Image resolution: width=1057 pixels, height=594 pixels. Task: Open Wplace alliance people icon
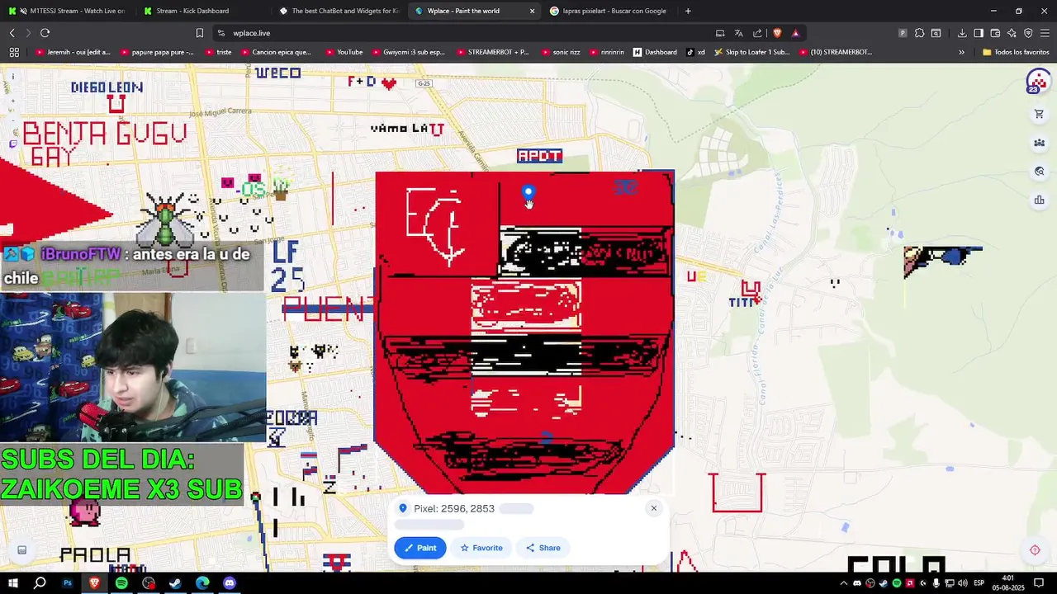[x=1039, y=143]
